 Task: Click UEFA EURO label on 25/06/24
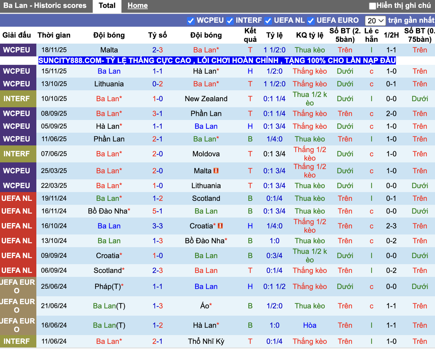[x=18, y=286]
